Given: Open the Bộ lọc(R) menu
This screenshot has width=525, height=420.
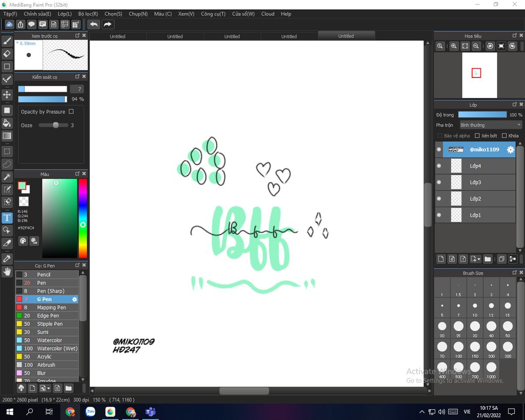Looking at the screenshot, I should tap(88, 14).
